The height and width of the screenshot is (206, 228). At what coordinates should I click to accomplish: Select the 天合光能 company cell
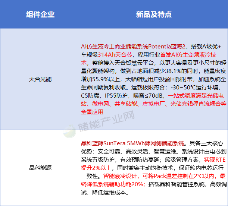coord(40,79)
